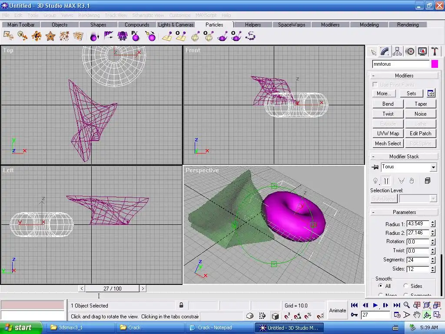
Task: Click the UVW Map button
Action: [388, 134]
